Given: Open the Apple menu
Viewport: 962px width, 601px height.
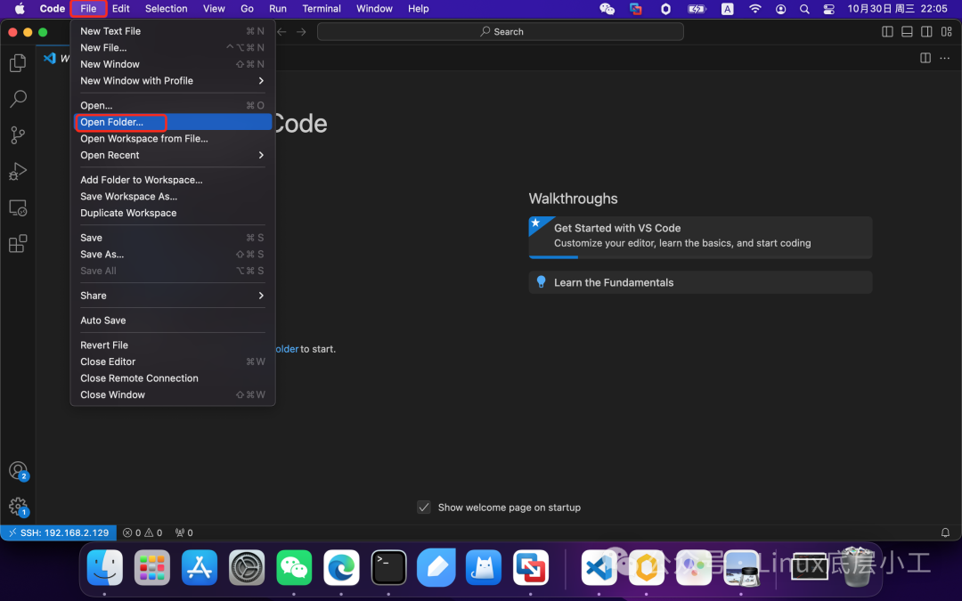Looking at the screenshot, I should pyautogui.click(x=20, y=9).
